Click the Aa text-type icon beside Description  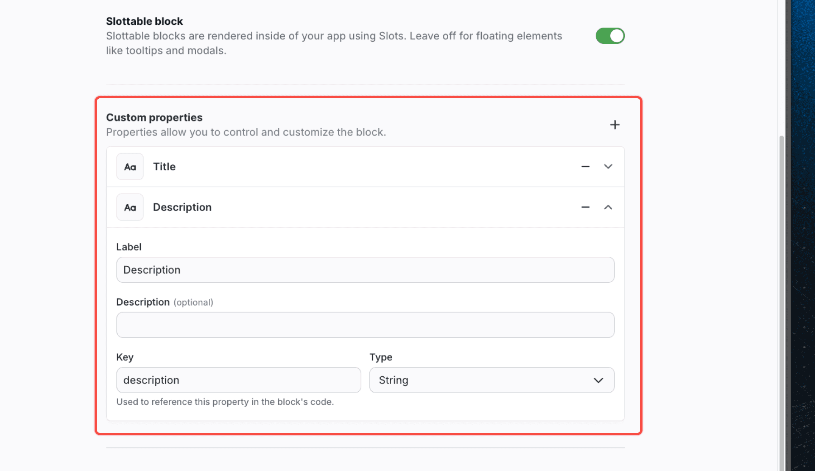pyautogui.click(x=130, y=207)
